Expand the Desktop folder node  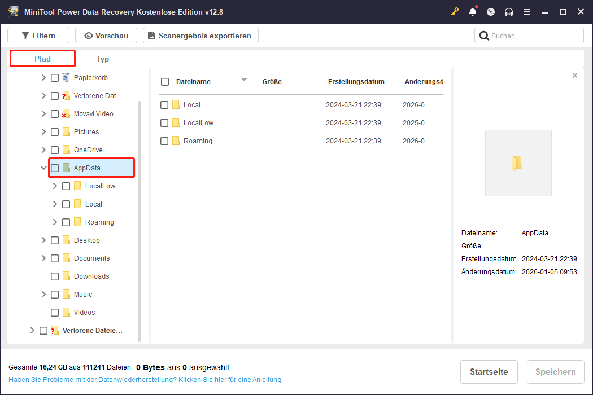(43, 240)
